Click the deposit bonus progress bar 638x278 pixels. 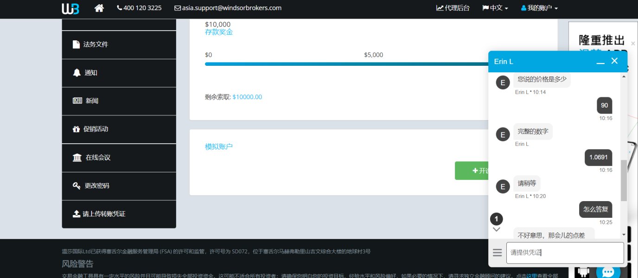pos(346,64)
